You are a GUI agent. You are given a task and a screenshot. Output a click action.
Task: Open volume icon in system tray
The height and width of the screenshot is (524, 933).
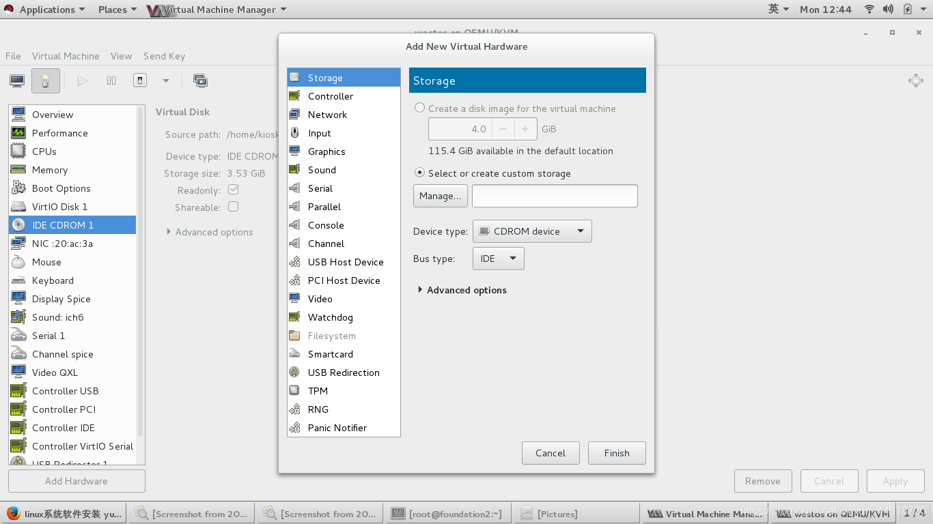888,9
